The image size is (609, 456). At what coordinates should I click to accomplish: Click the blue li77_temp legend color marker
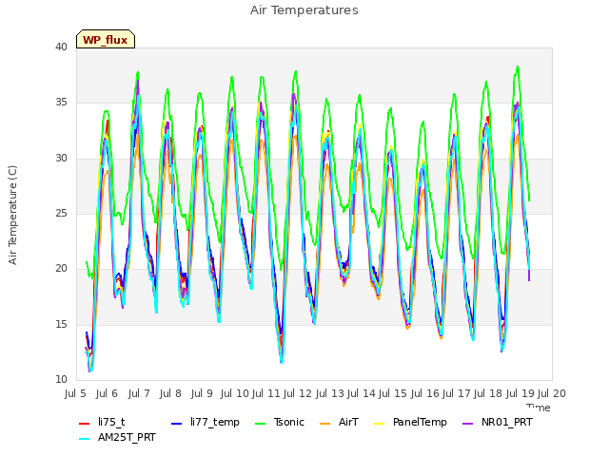coord(177,424)
